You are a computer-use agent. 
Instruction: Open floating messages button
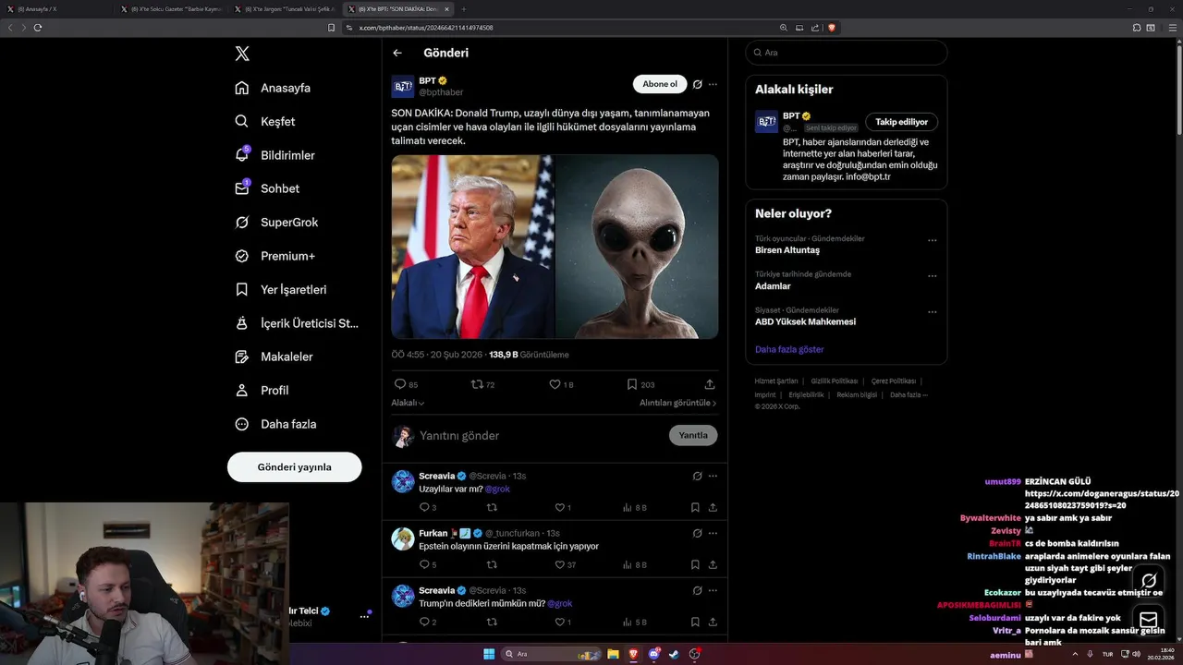coord(1149,619)
